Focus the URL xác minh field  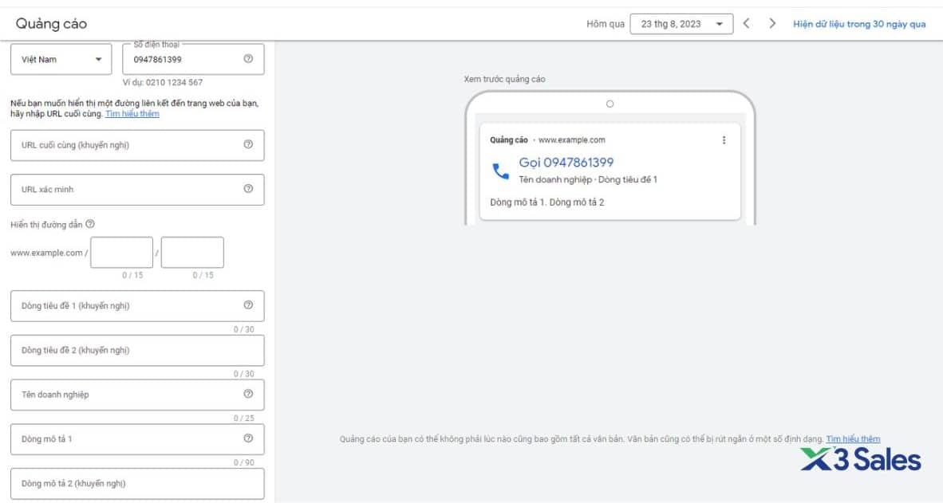(137, 190)
